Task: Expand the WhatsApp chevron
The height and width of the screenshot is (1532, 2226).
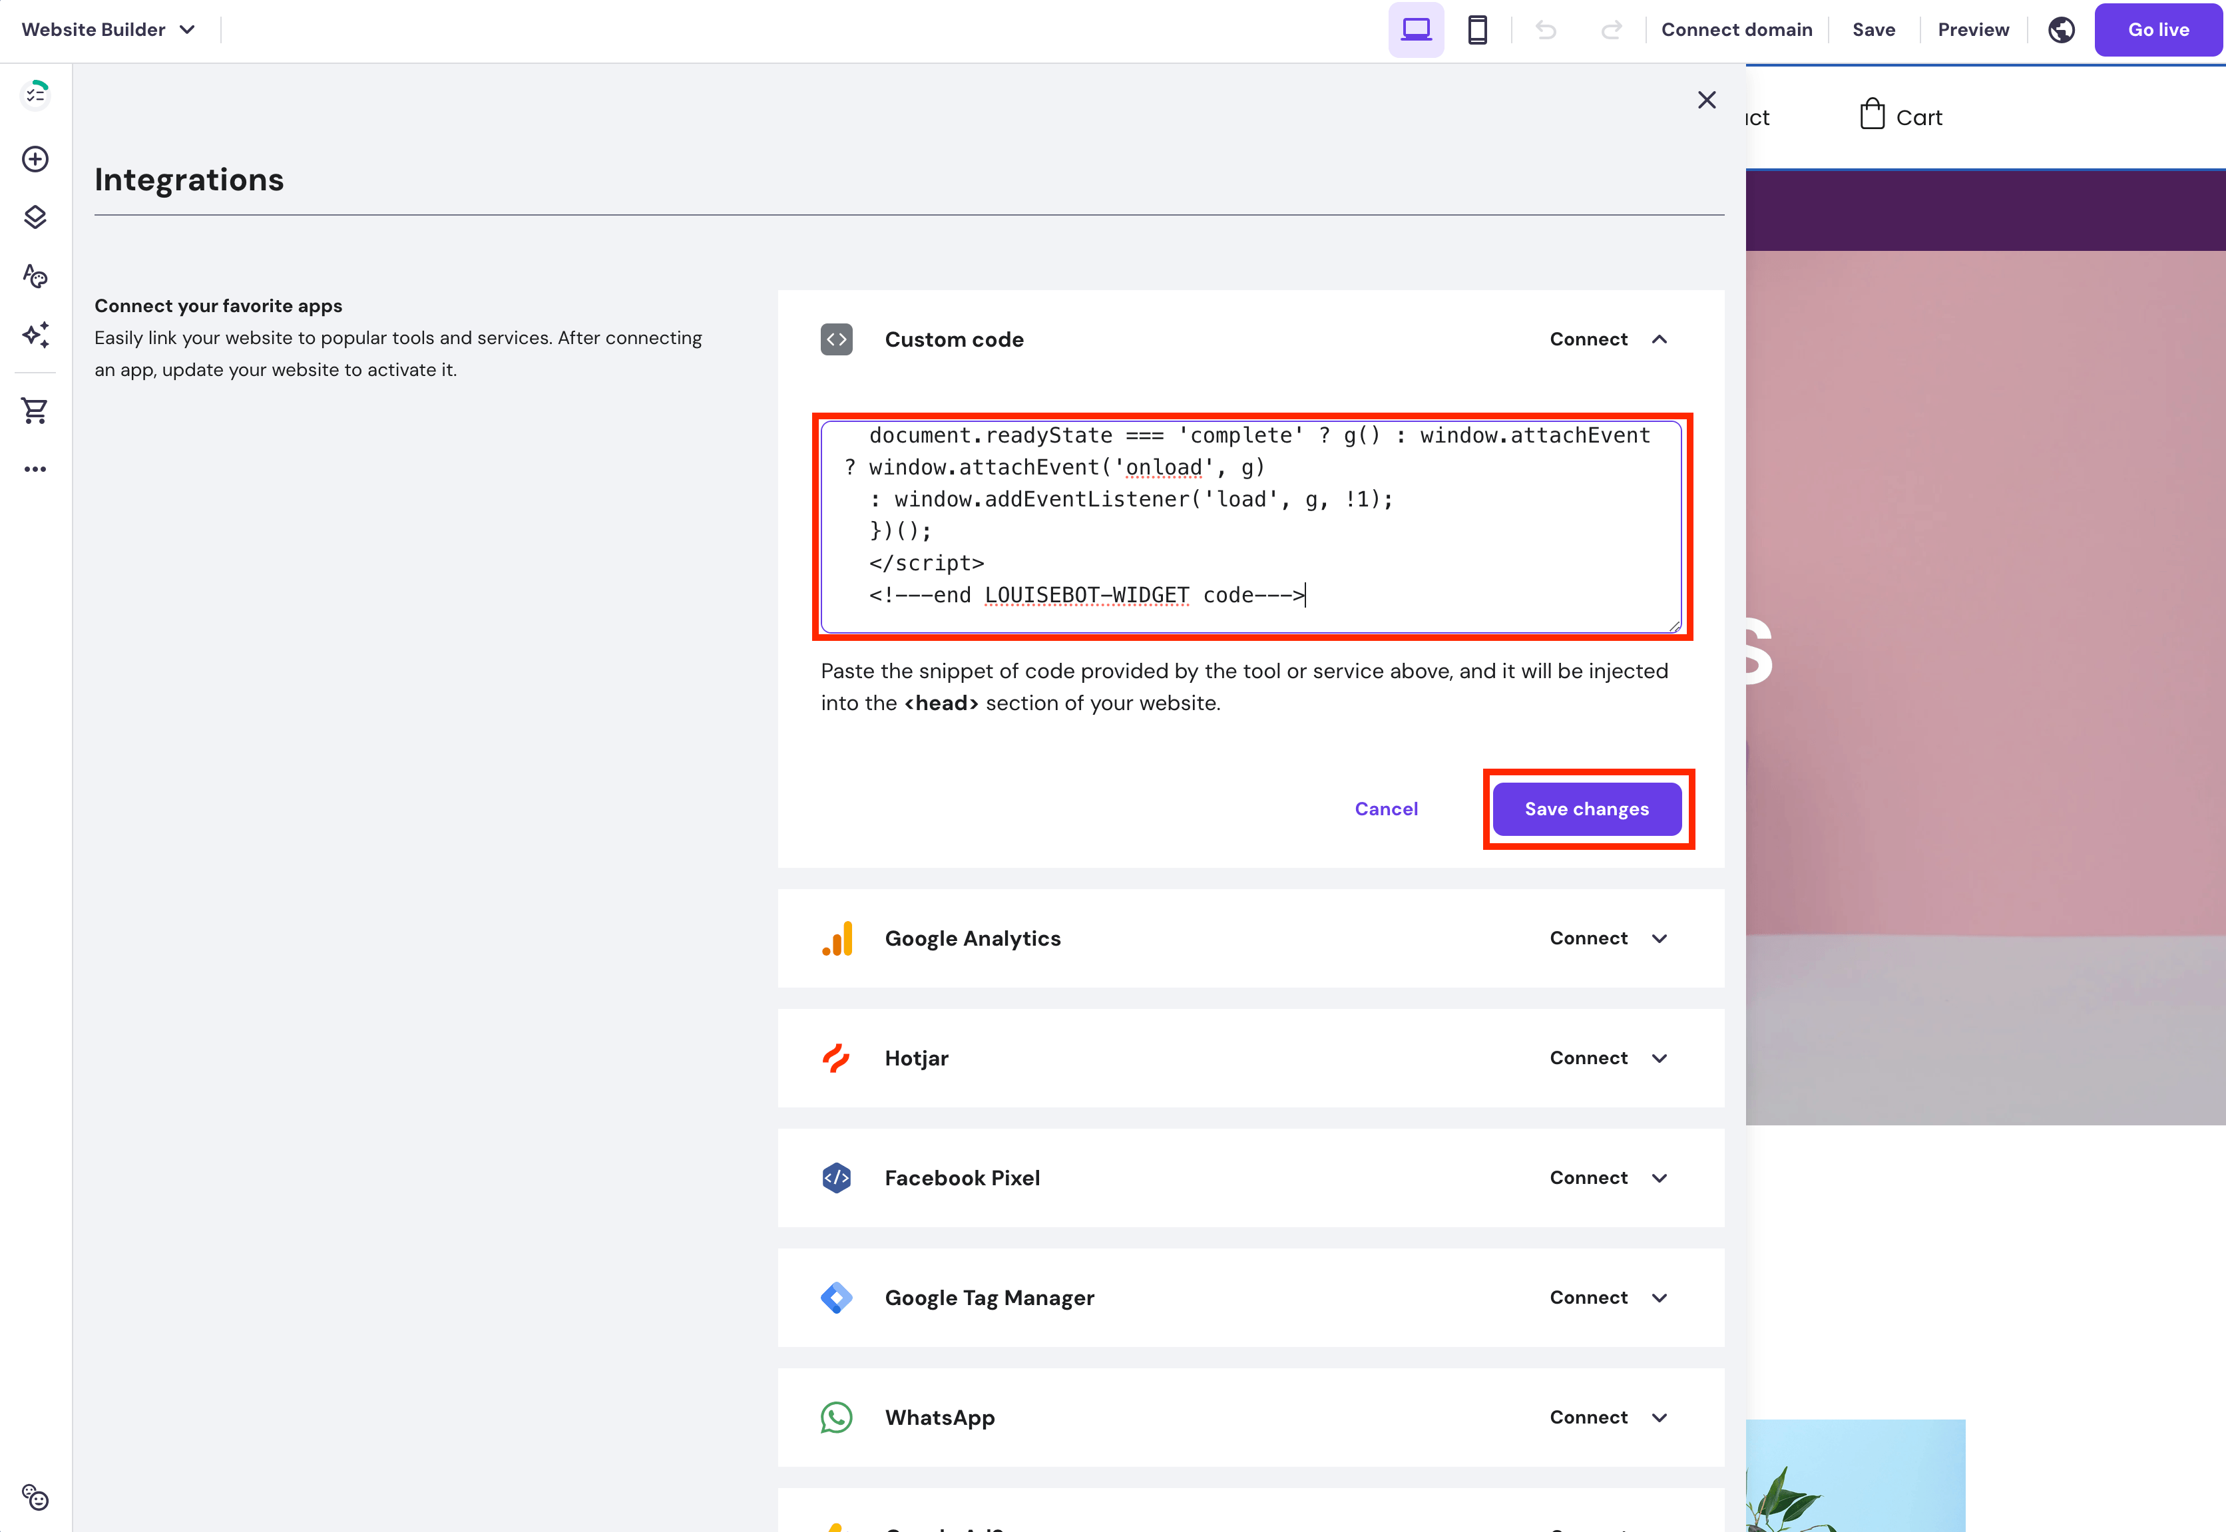Action: pyautogui.click(x=1660, y=1418)
